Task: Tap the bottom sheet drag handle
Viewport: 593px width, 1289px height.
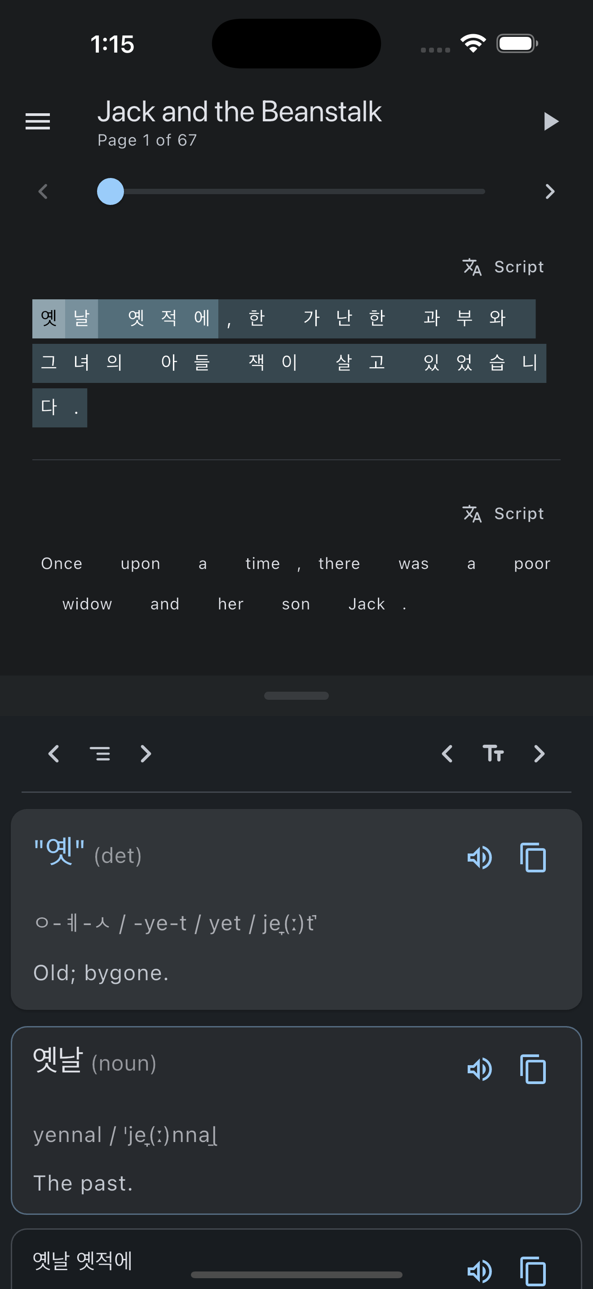Action: point(296,696)
